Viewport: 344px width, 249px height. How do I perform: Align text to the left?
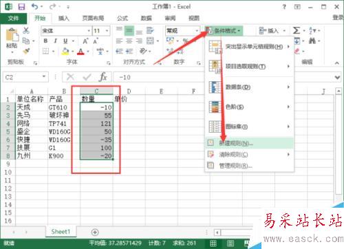119,41
